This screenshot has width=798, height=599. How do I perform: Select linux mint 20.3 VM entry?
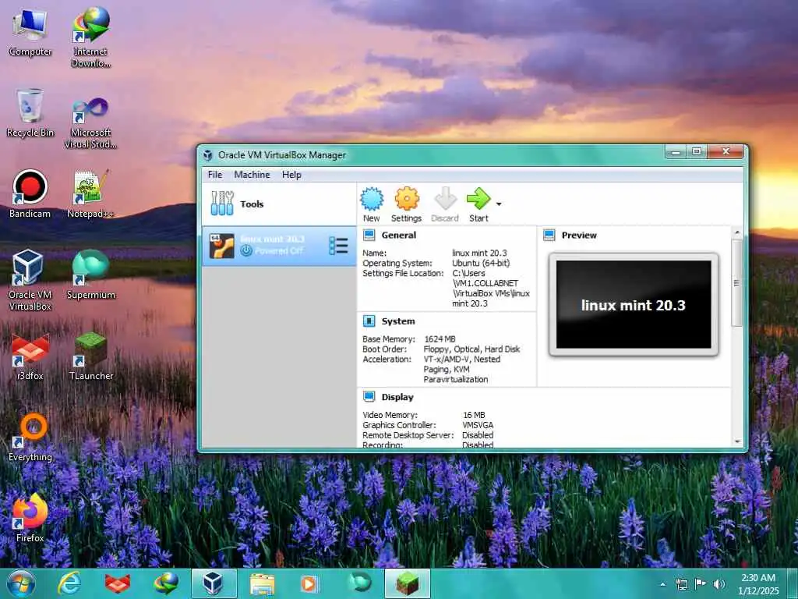click(279, 246)
